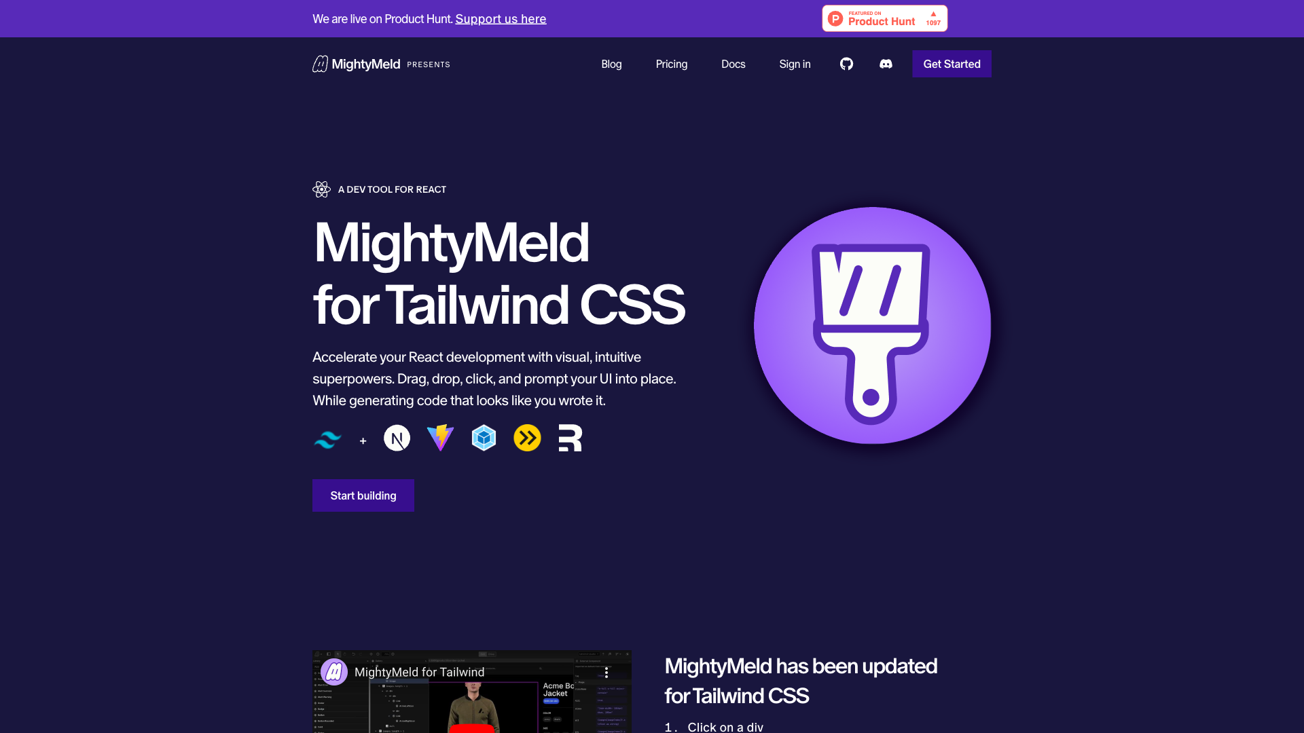Click the Docs navigation link
The width and height of the screenshot is (1304, 733).
point(733,64)
